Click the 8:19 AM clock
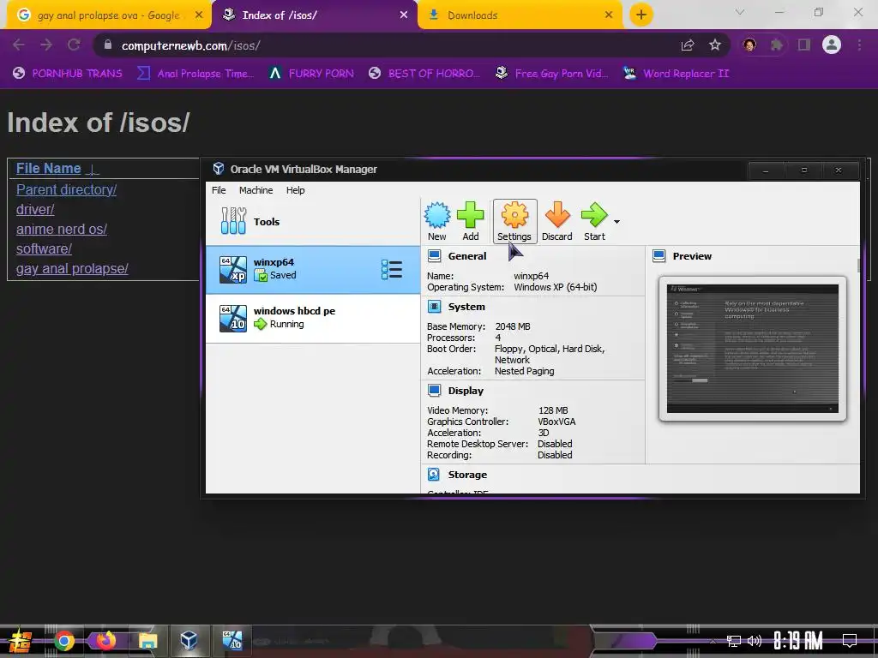 (798, 641)
